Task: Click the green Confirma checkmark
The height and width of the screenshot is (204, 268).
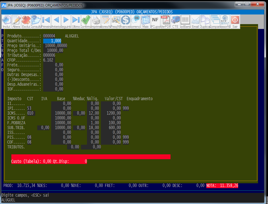Action: pos(86,22)
